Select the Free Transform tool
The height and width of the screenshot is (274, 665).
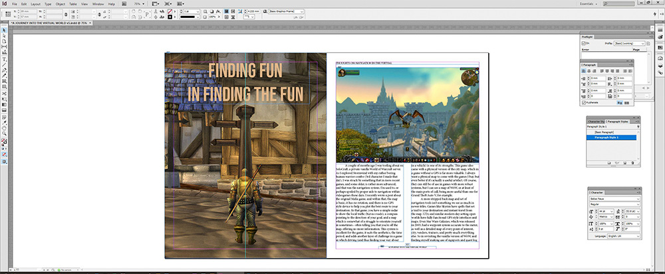[5, 99]
